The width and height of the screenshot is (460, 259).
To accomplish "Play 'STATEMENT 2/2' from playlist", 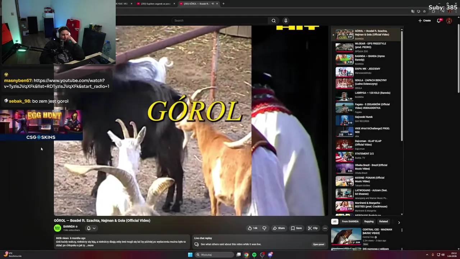I will point(367,156).
